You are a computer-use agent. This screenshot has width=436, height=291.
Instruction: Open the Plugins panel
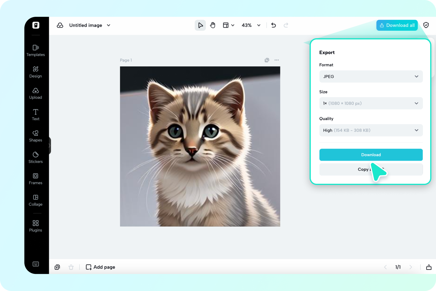tap(36, 226)
